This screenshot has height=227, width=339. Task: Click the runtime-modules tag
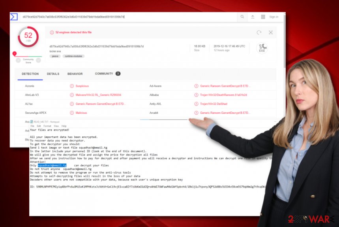[73, 56]
